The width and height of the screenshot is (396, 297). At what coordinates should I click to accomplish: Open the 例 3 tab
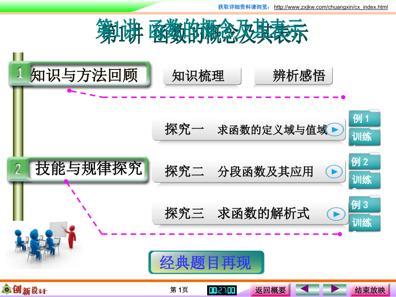click(x=364, y=204)
